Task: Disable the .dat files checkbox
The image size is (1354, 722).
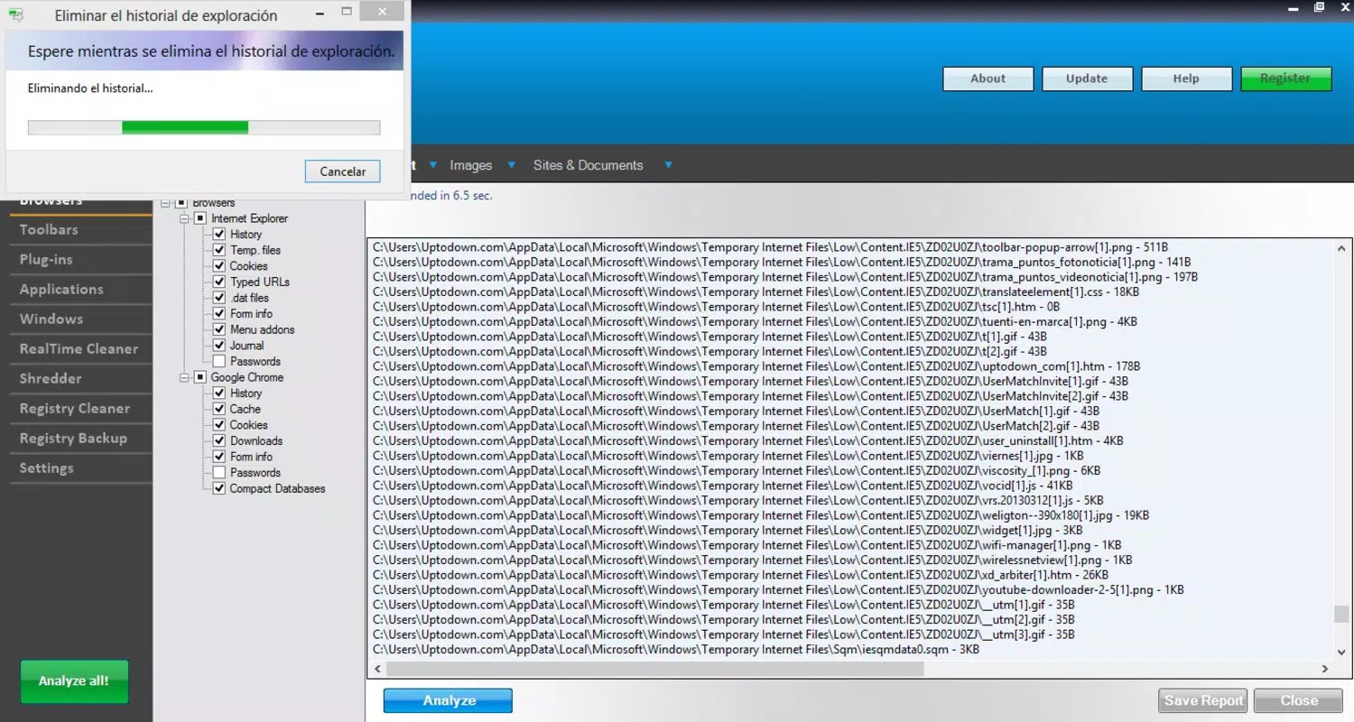Action: pyautogui.click(x=218, y=298)
